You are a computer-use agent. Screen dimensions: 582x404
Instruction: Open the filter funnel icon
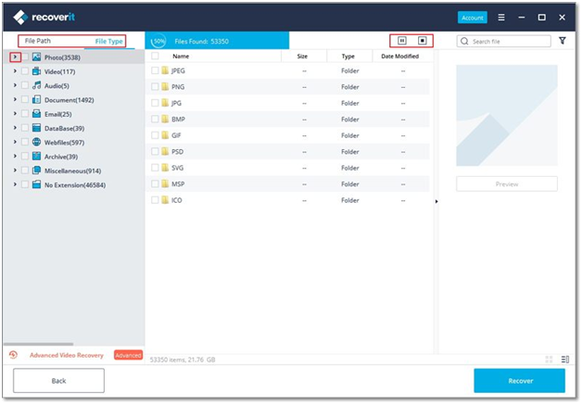[x=563, y=41]
